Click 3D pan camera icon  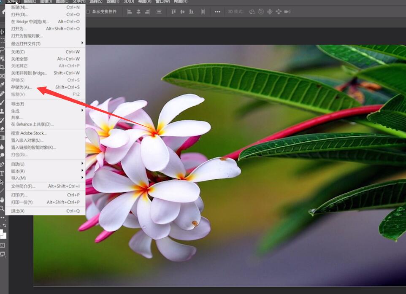tap(270, 12)
